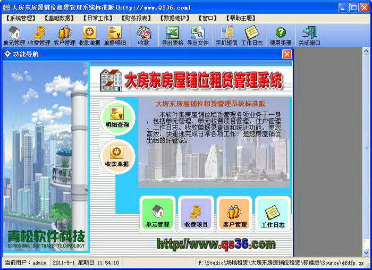372x270 pixels.
Task: Click the building logo in banner
Action: click(111, 80)
